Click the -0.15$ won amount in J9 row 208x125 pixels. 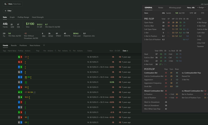[112, 117]
